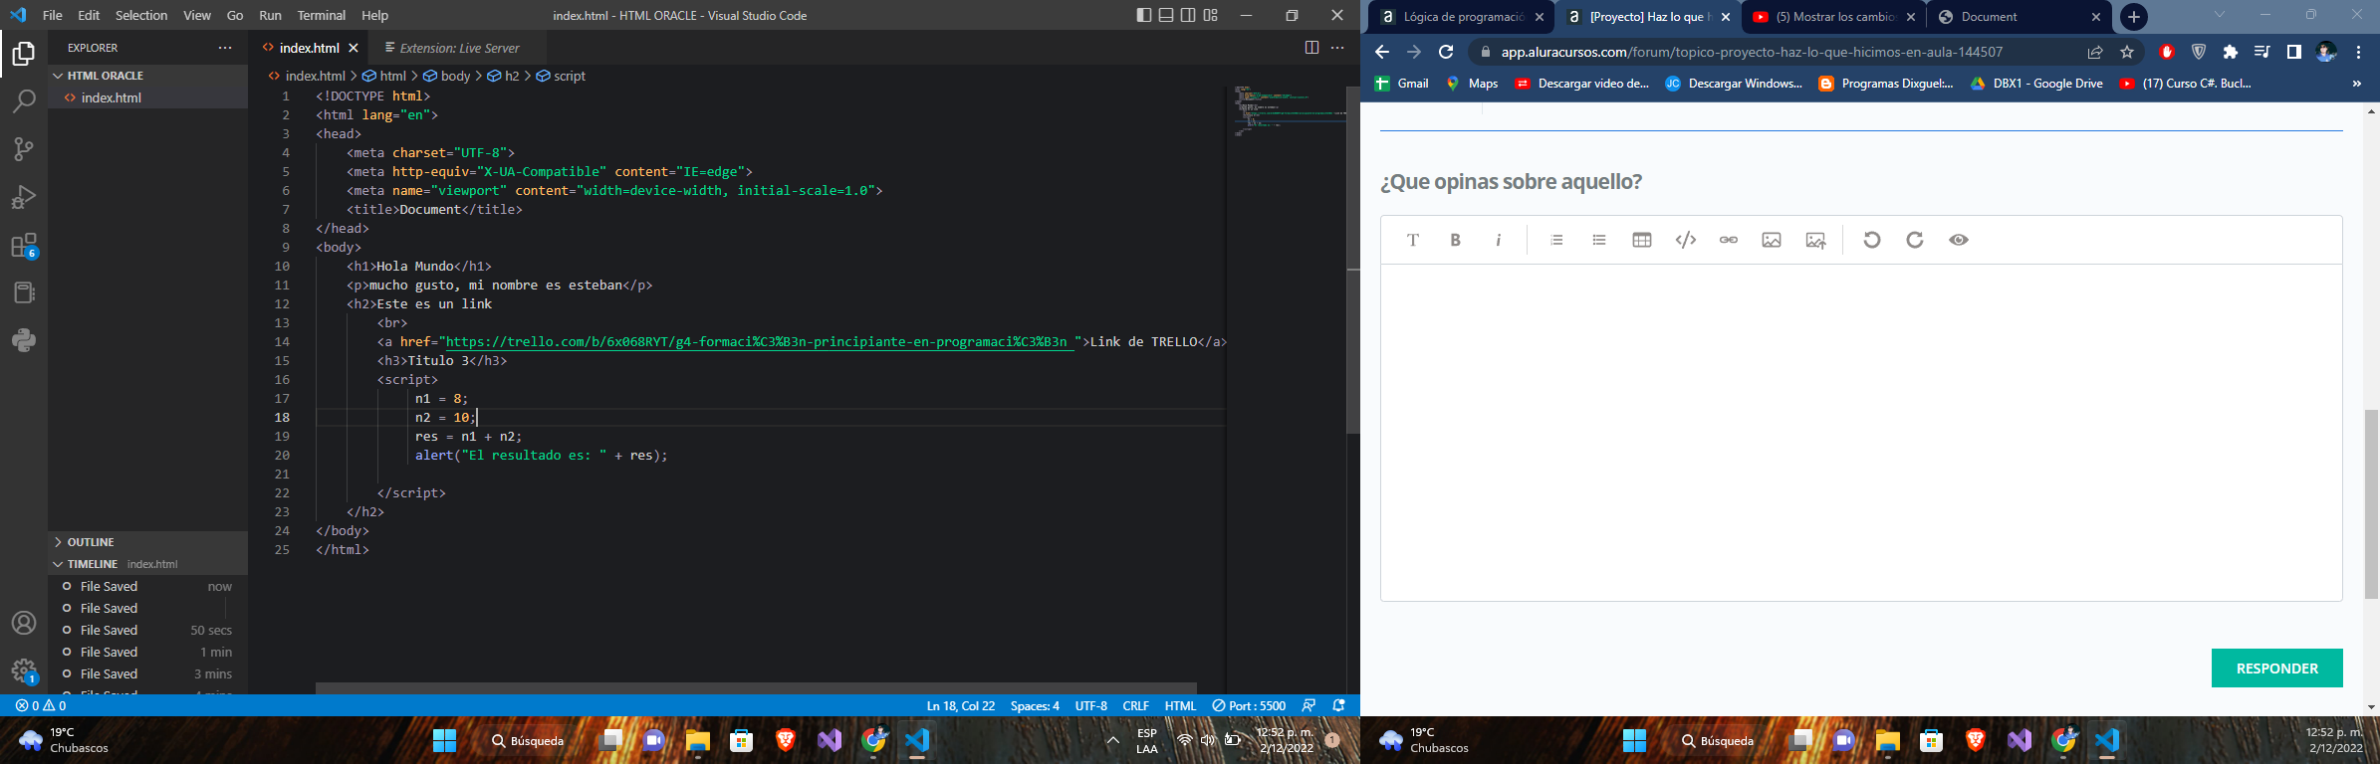This screenshot has height=764, width=2380.
Task: Show hidden tray icons chevron
Action: [x=1113, y=740]
